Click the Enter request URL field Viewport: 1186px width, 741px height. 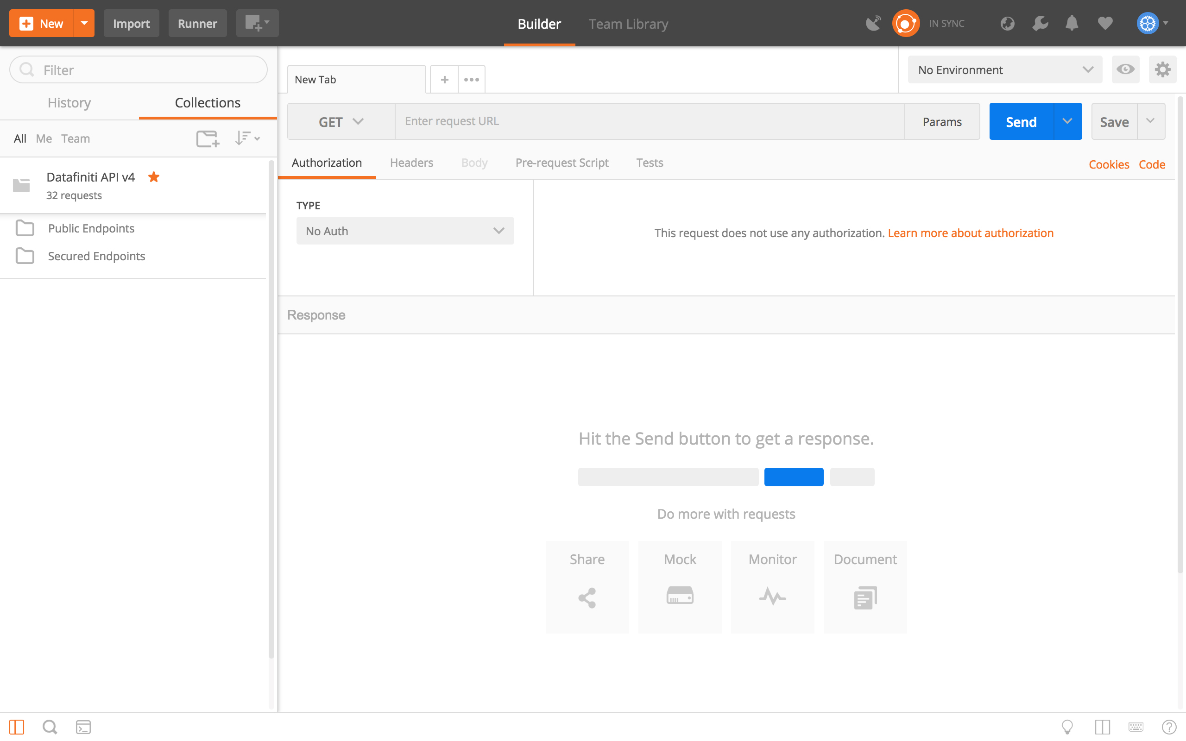coord(650,121)
